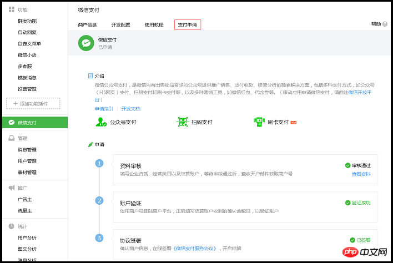The image size is (393, 263).
Task: Click the 微信支付 page title
Action: click(x=88, y=10)
